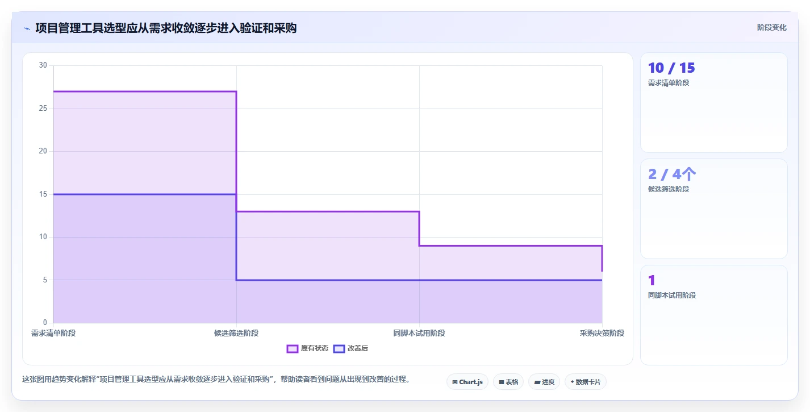Select the Chart.js chip
The width and height of the screenshot is (810, 412).
coord(467,382)
